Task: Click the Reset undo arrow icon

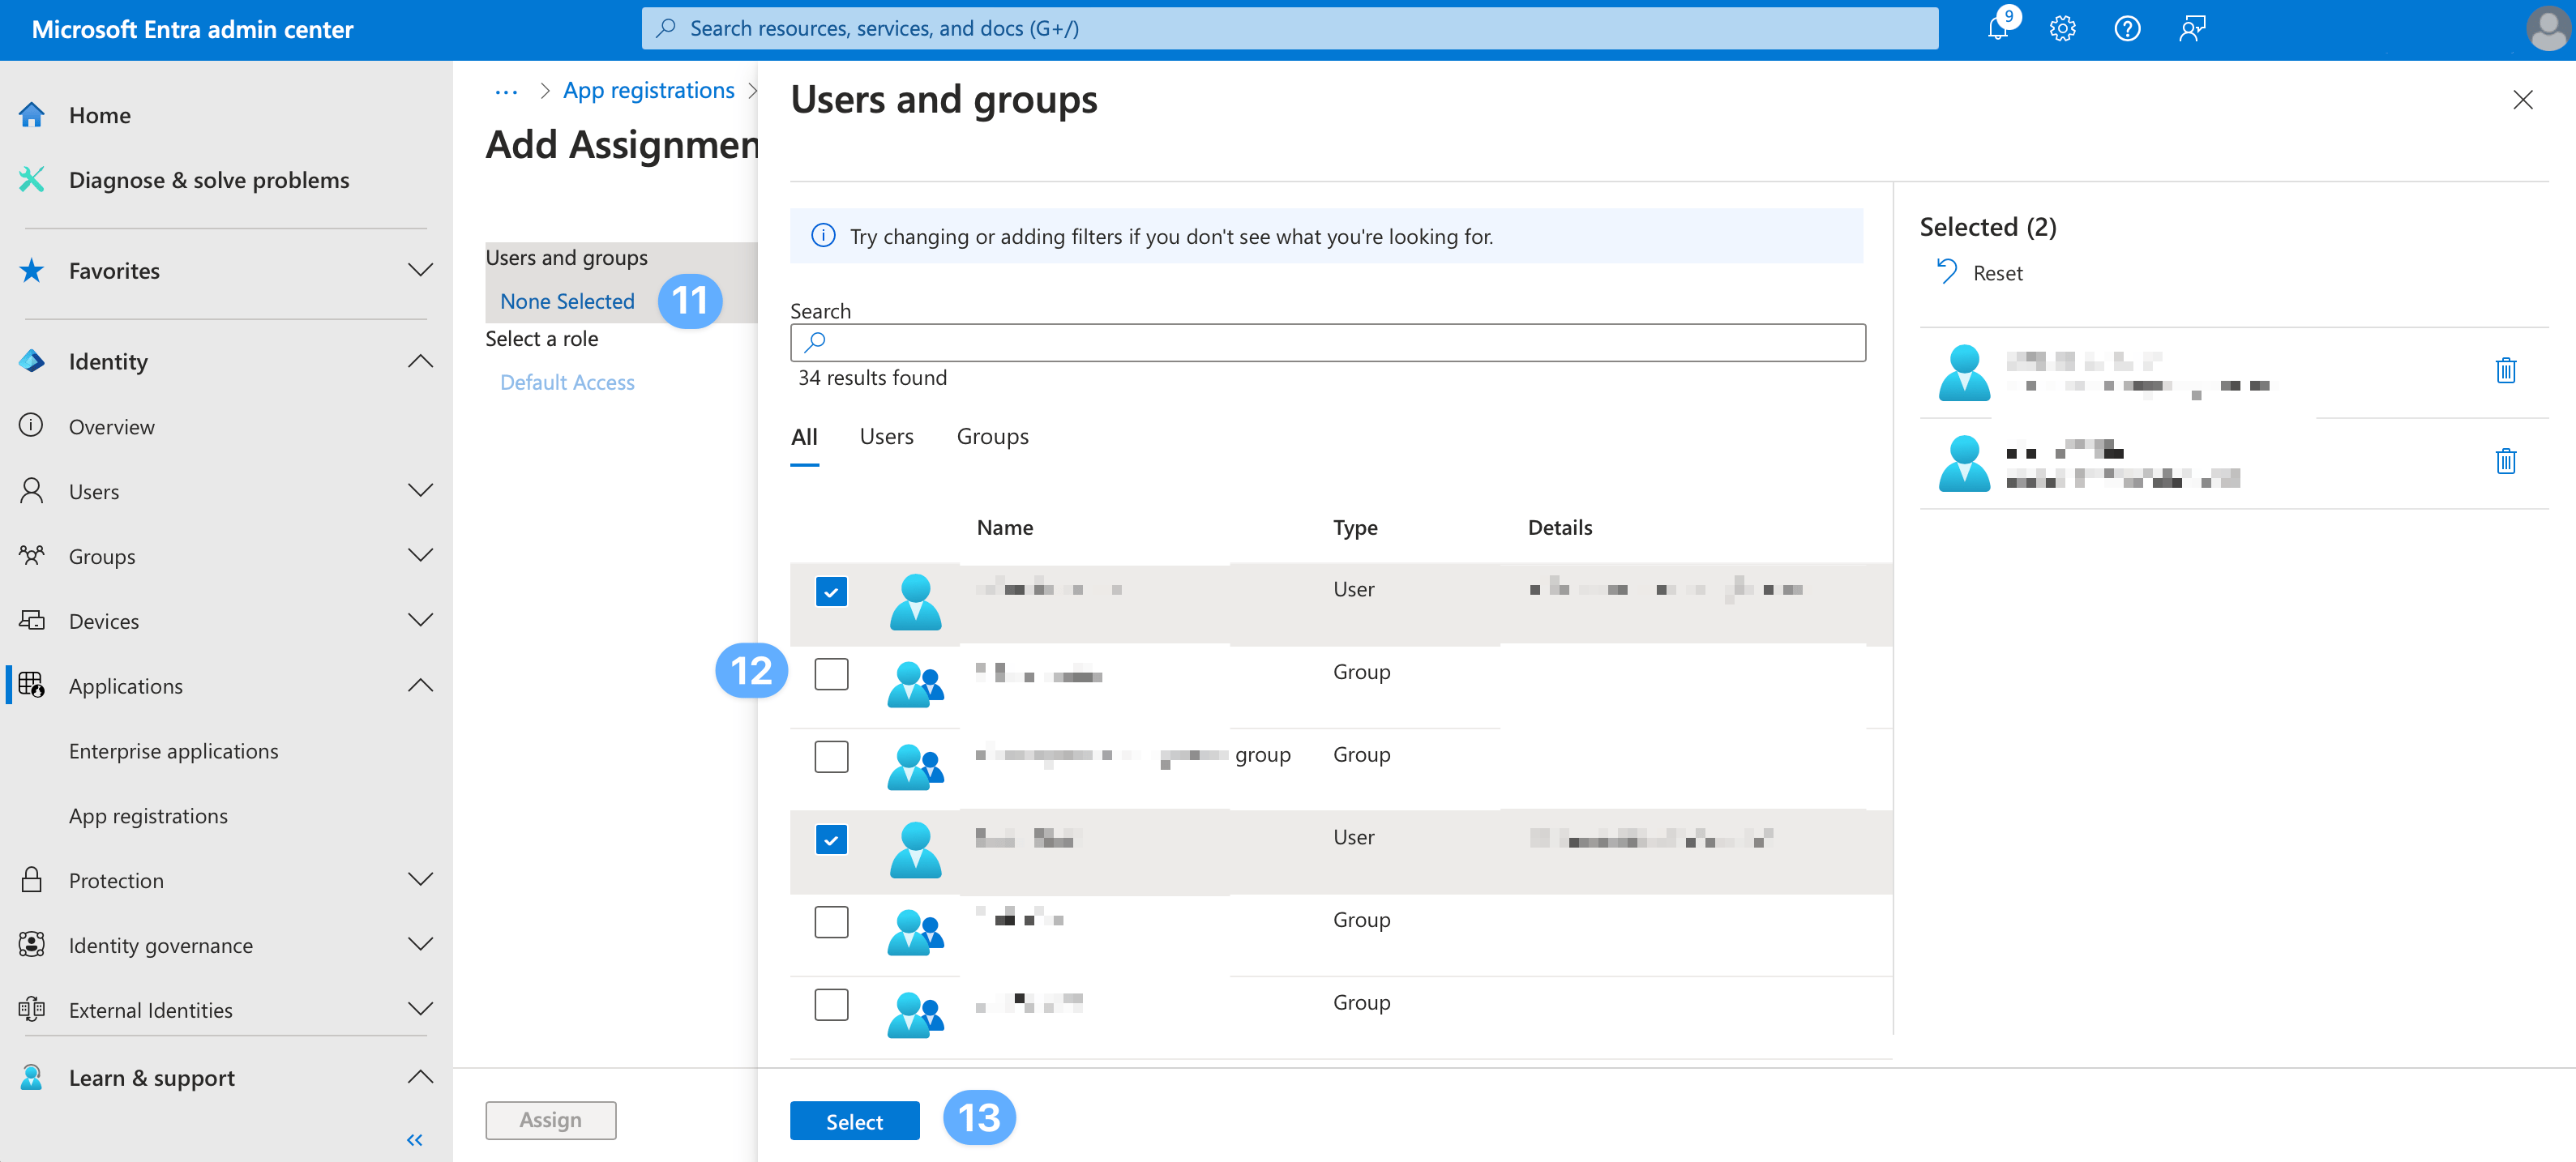Action: point(1946,272)
